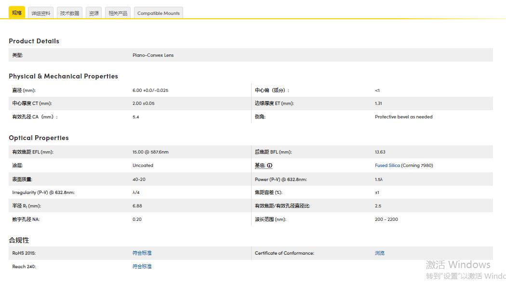Click the 倒角 label

[260, 116]
